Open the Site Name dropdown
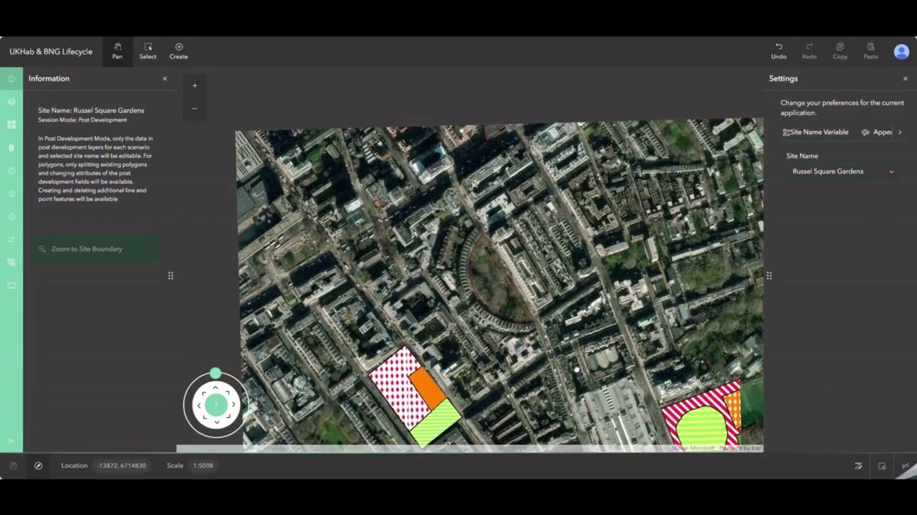 click(x=842, y=172)
